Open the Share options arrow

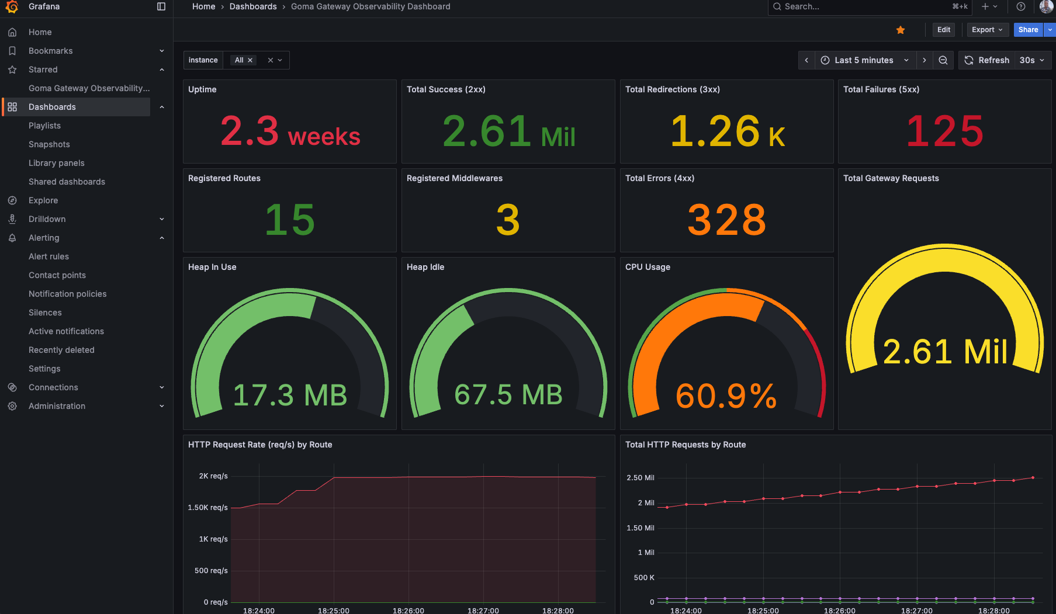click(x=1050, y=30)
